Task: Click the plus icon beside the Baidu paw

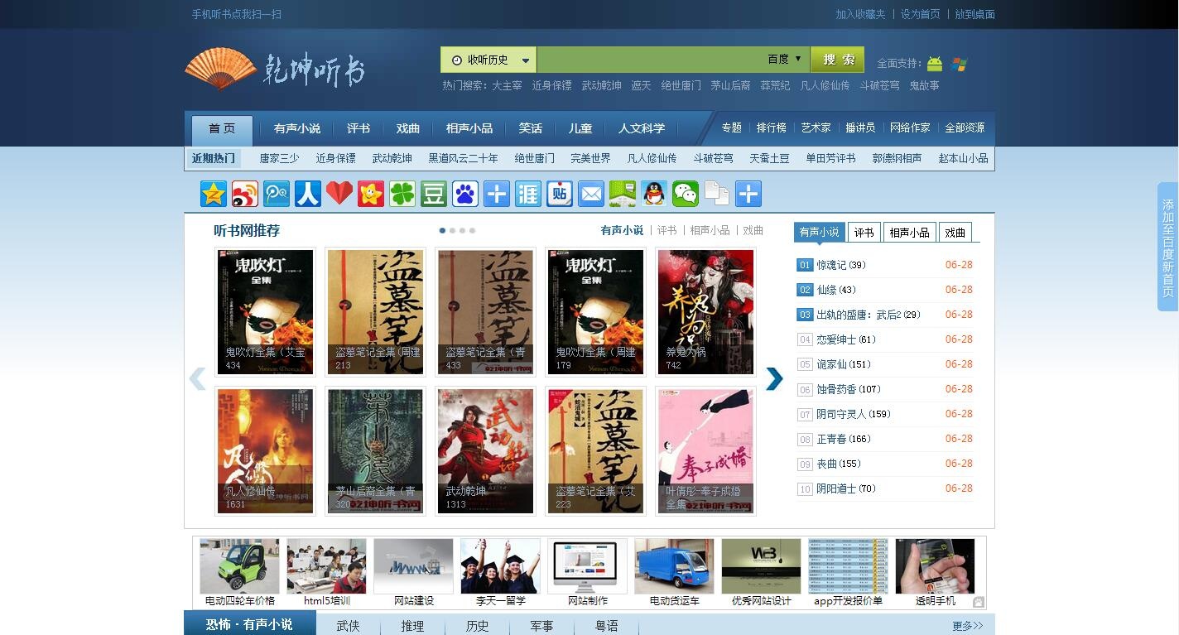Action: point(497,194)
